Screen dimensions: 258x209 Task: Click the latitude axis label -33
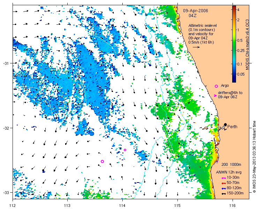[x=6, y=192]
